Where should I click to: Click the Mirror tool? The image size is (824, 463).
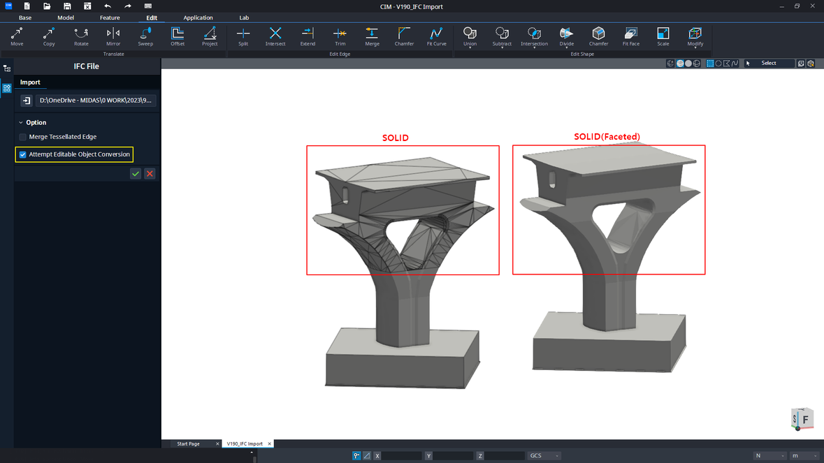[113, 37]
